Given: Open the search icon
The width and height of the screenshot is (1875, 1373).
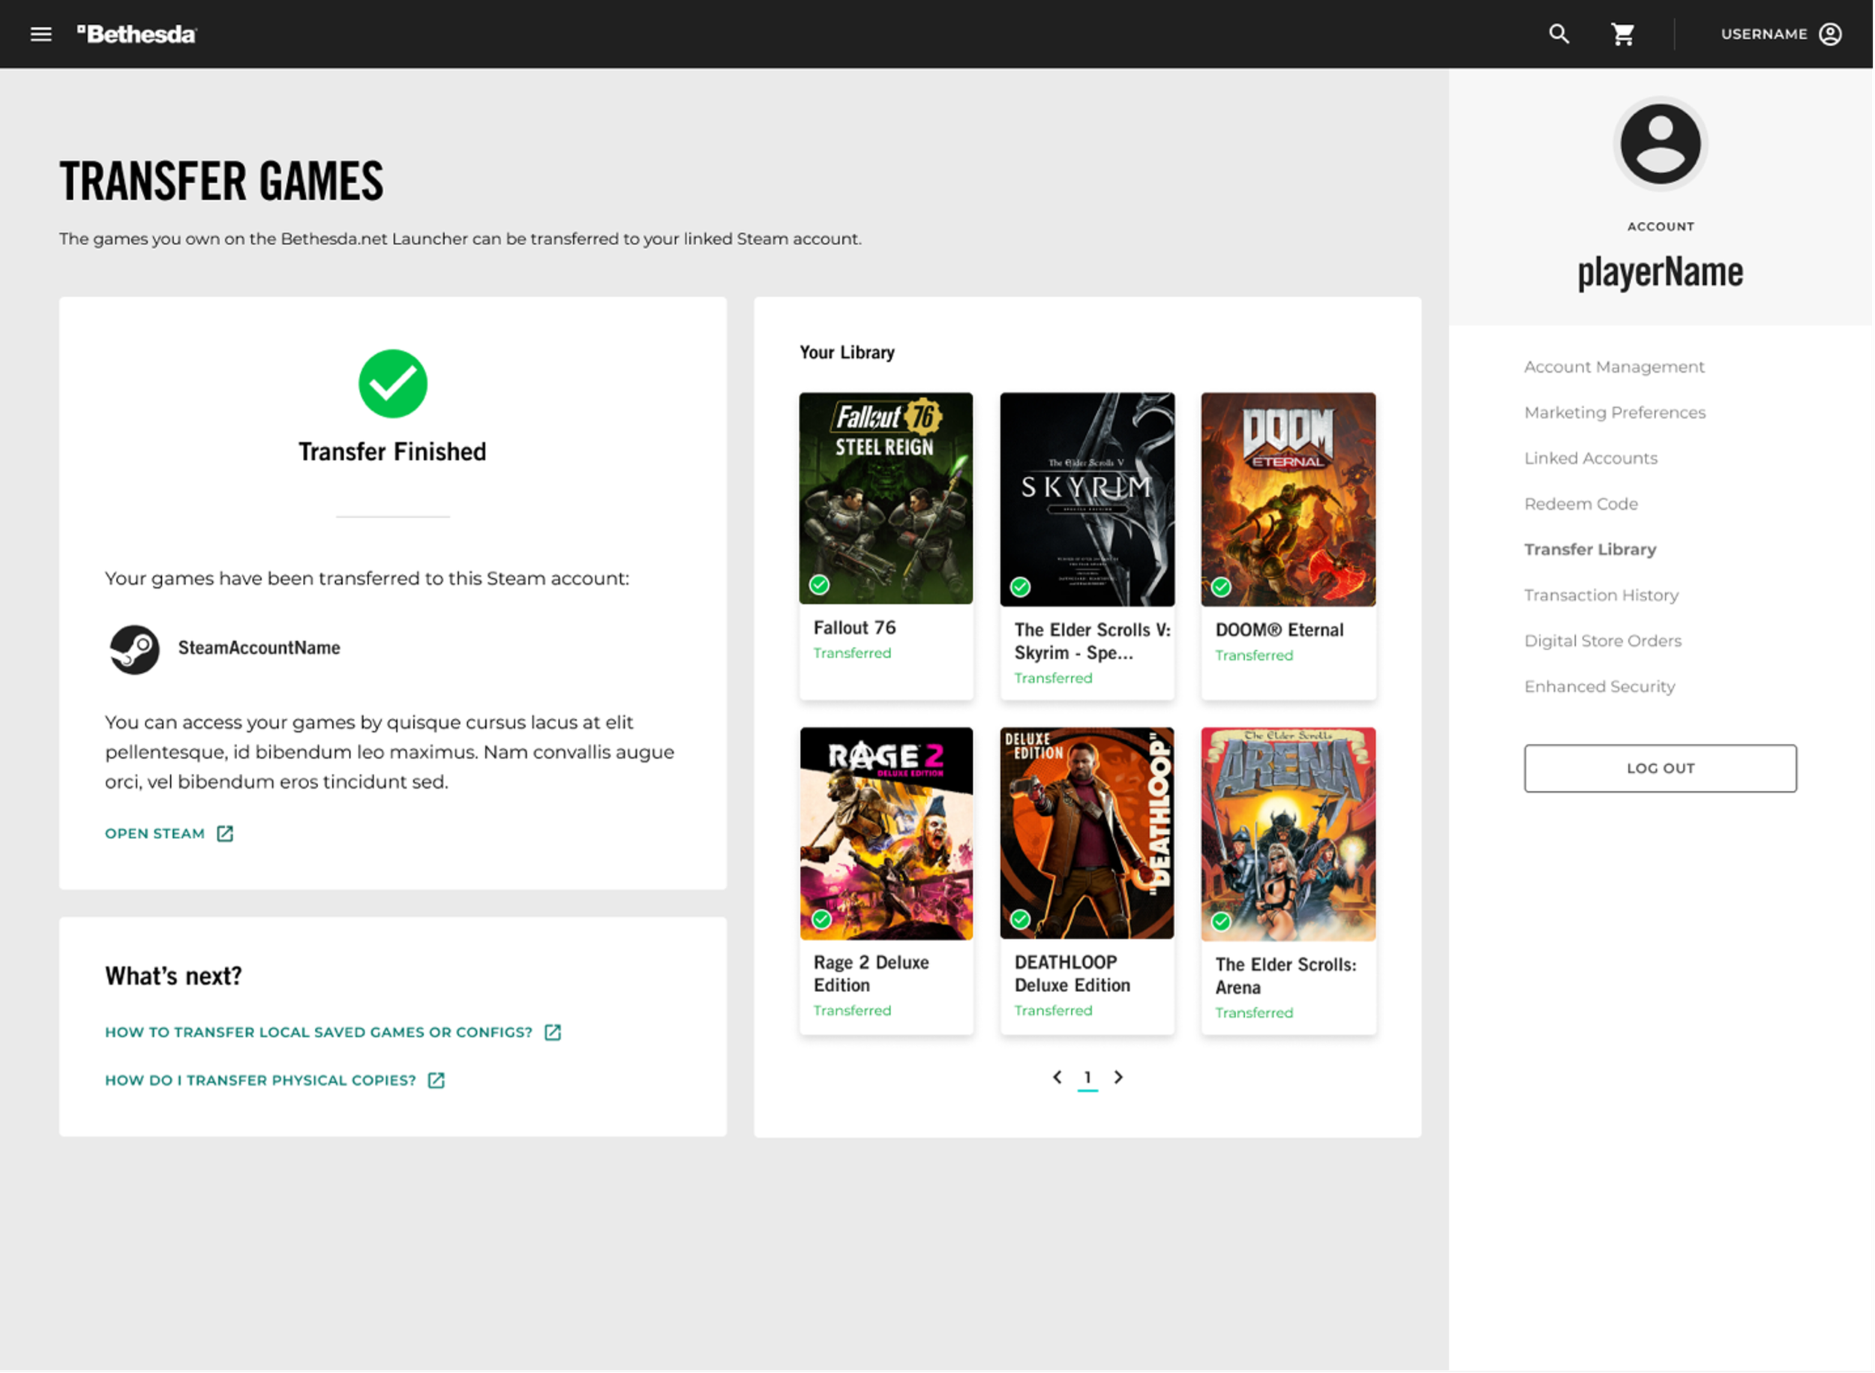Looking at the screenshot, I should pyautogui.click(x=1559, y=34).
